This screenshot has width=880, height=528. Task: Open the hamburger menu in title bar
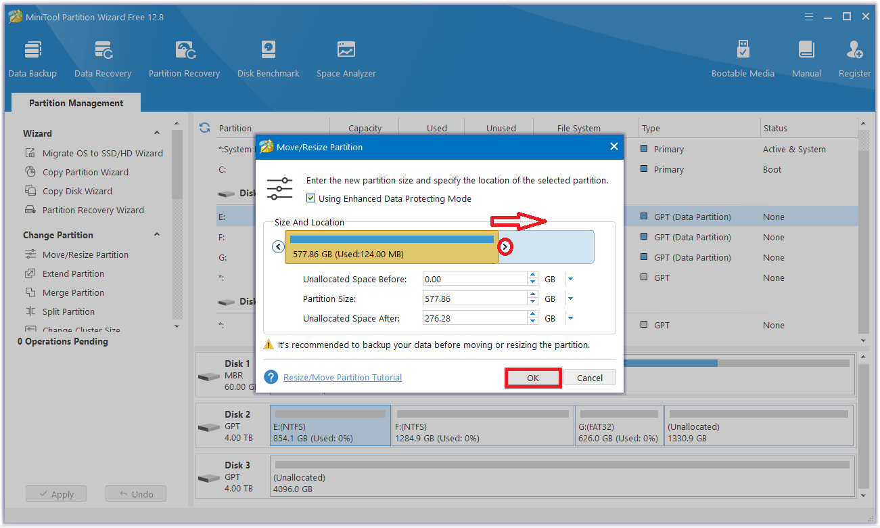click(x=810, y=16)
